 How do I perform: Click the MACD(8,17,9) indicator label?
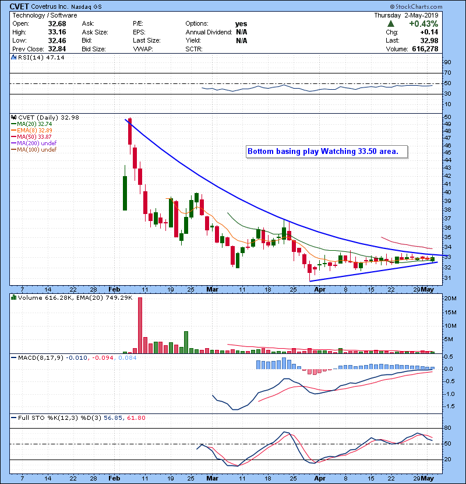click(40, 358)
